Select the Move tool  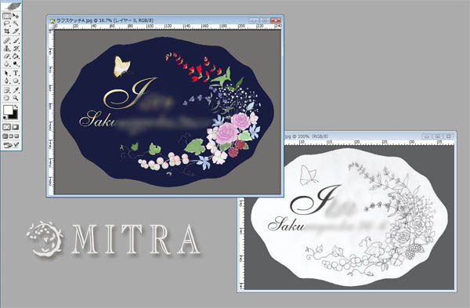pyautogui.click(x=16, y=16)
